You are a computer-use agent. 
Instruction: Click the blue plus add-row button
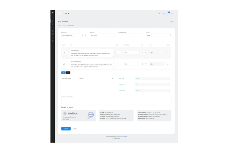63,73
